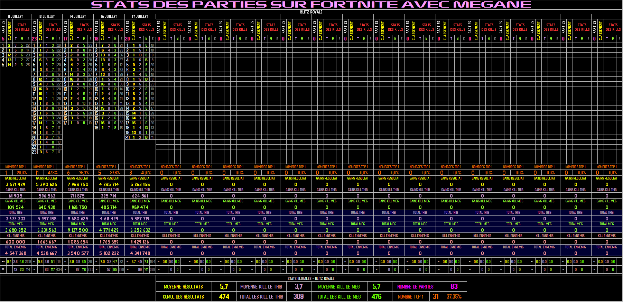Screen dimensions: 623x302
Task: Click the 47,8% top 1 percentage cell
Action: pos(53,173)
